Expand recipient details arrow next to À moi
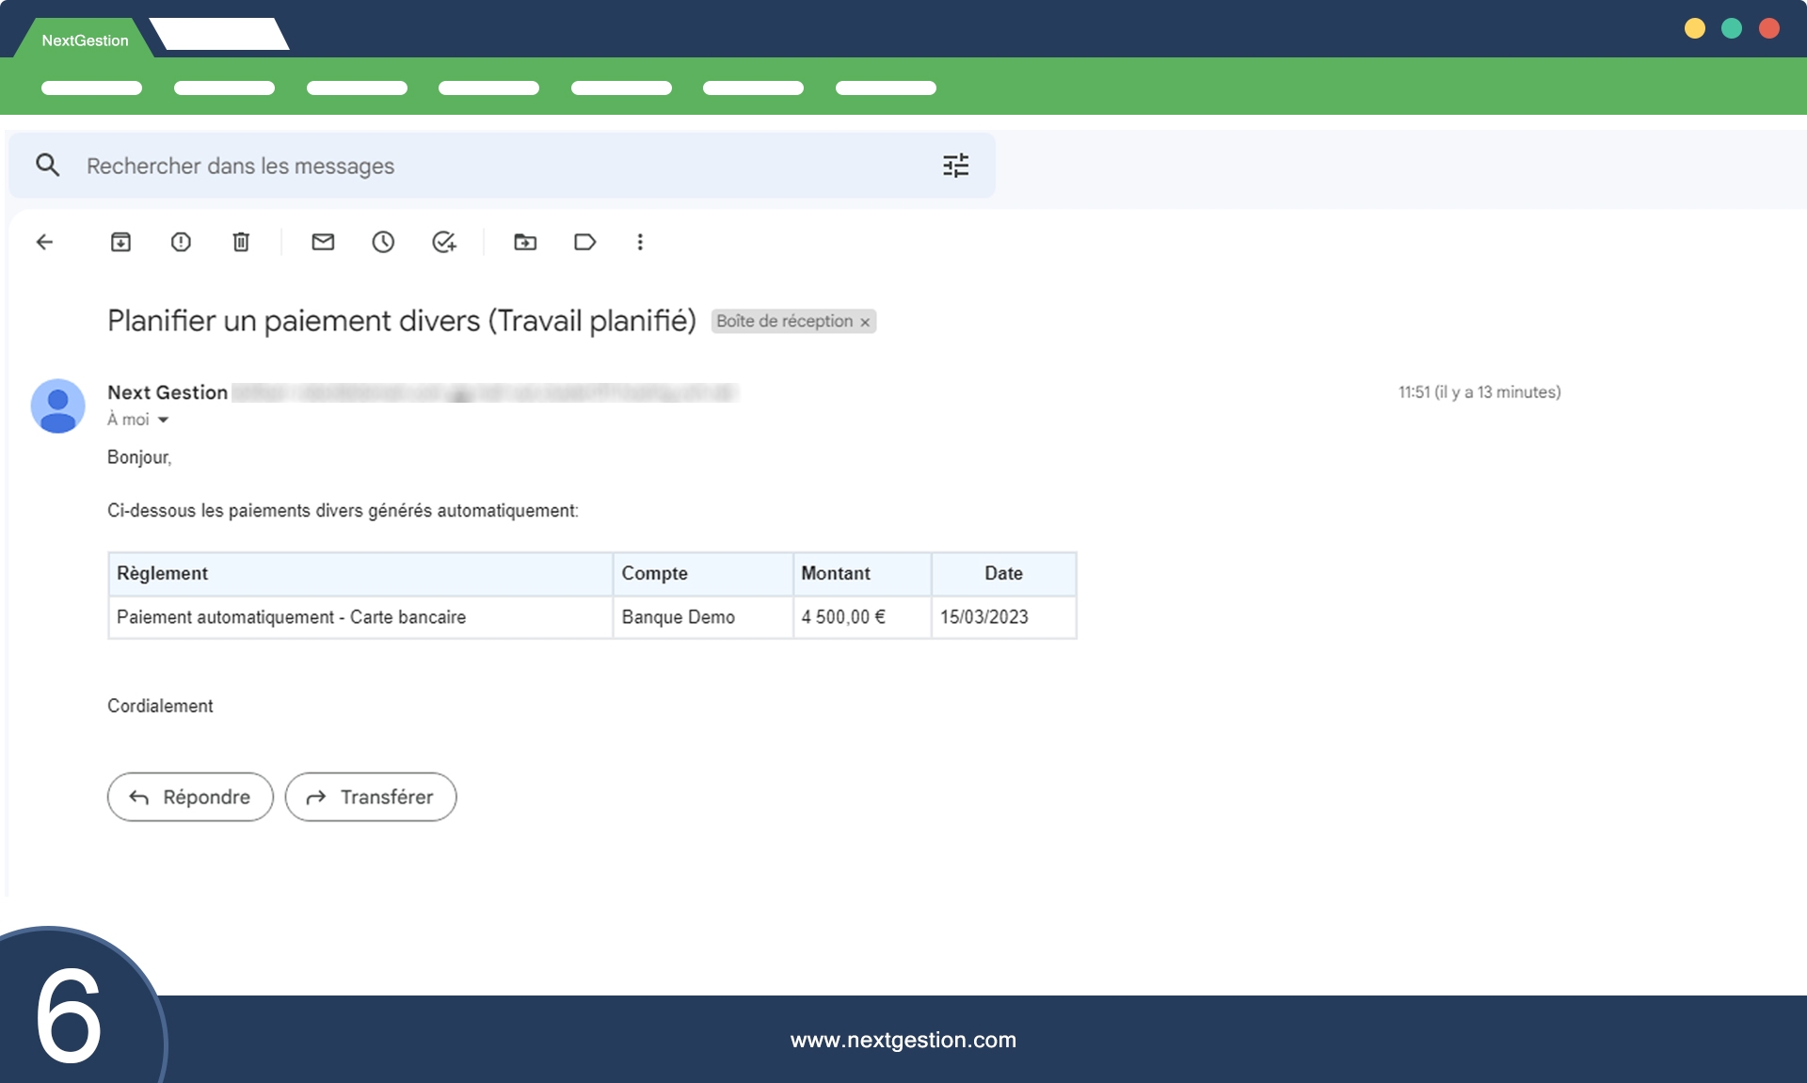This screenshot has width=1807, height=1083. [164, 421]
